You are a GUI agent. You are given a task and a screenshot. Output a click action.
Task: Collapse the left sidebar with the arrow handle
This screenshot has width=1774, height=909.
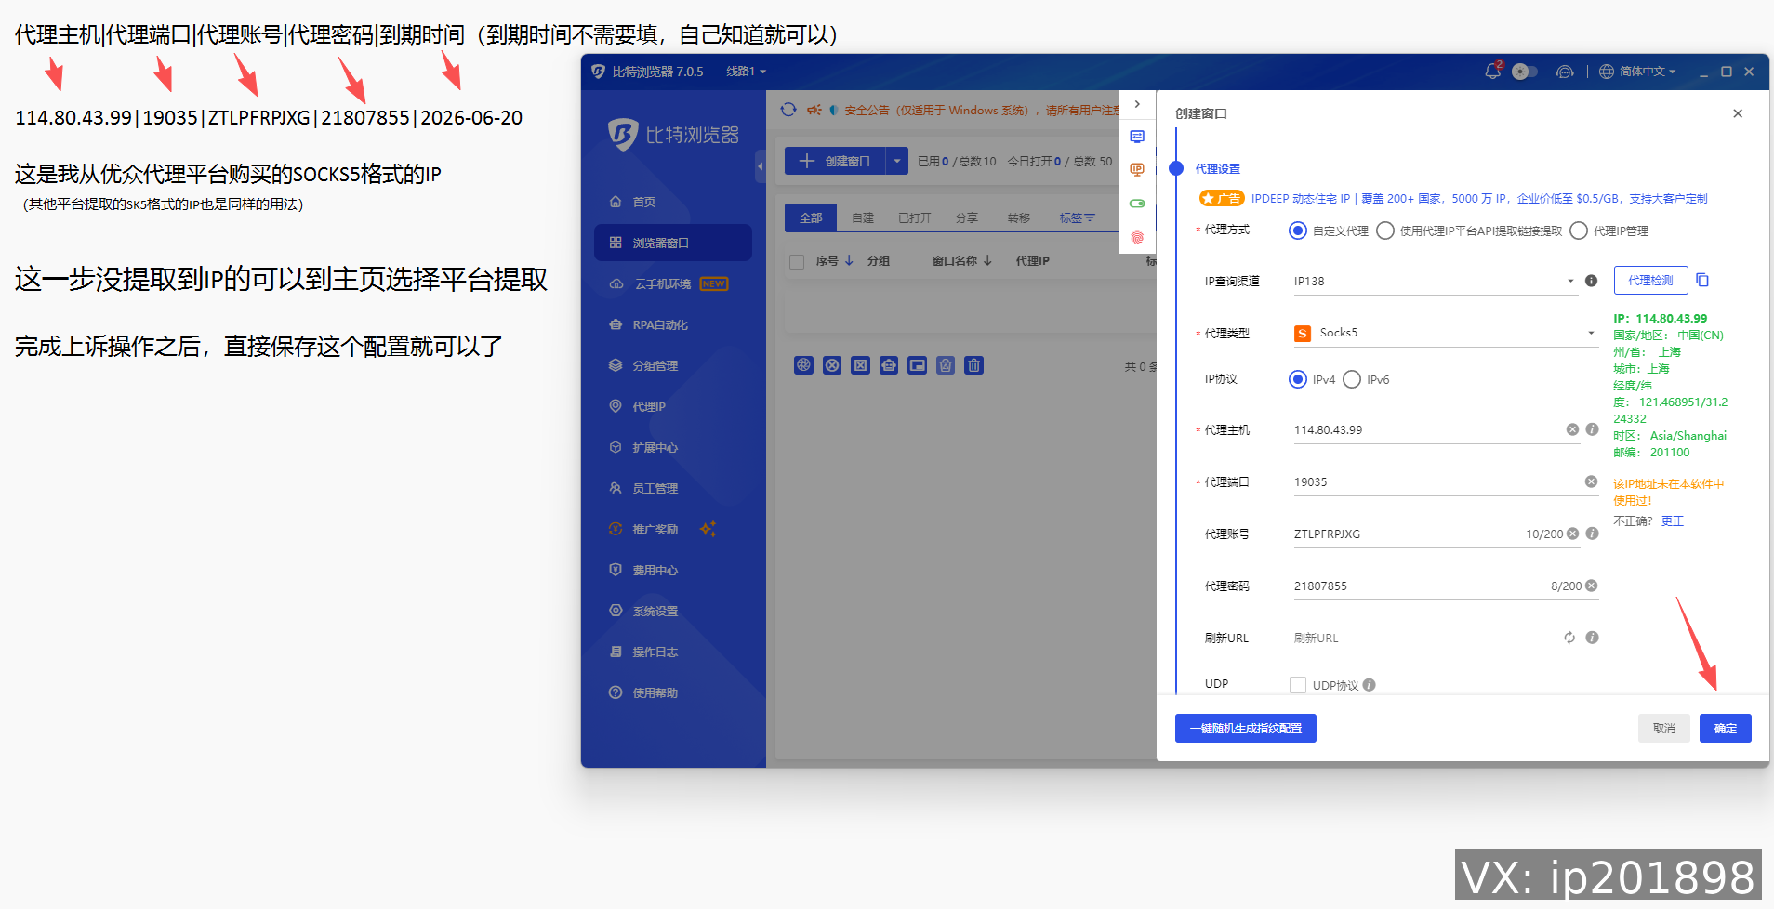click(760, 166)
